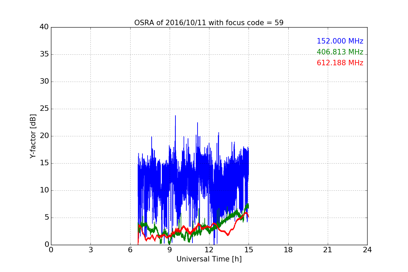Click y-axis tick label 35

pyautogui.click(x=44, y=54)
